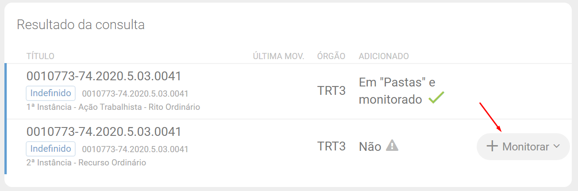578x191 pixels.
Task: Sort by the TÍTULO column header
Action: 40,56
